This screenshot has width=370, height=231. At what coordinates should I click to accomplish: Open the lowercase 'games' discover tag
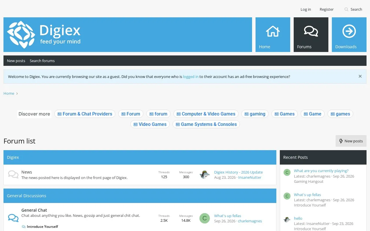point(340,114)
